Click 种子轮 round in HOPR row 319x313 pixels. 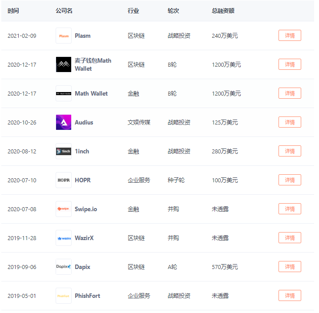click(x=176, y=180)
